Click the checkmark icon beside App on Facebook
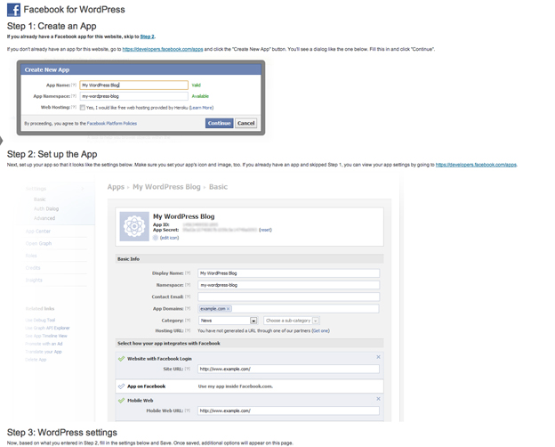This screenshot has height=447, width=555. coord(122,386)
